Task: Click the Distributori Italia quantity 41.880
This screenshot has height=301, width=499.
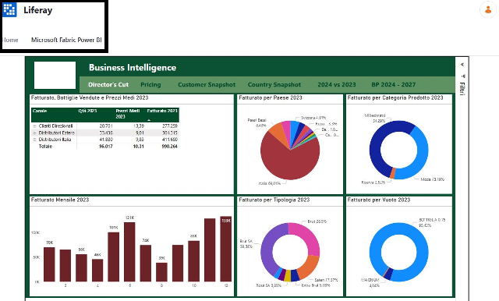Action: (x=106, y=140)
